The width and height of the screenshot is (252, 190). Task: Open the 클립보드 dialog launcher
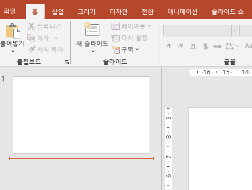[x=67, y=62]
